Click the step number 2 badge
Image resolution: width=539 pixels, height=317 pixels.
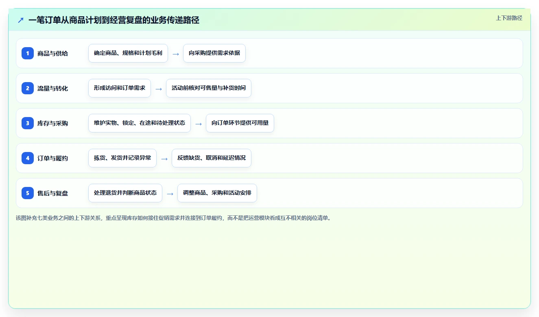pos(28,88)
